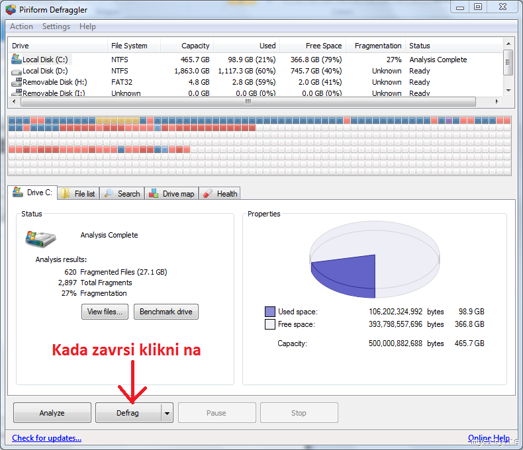This screenshot has height=450, width=523.
Task: Click the drive list vertical scrollbar thumb
Action: pos(508,62)
